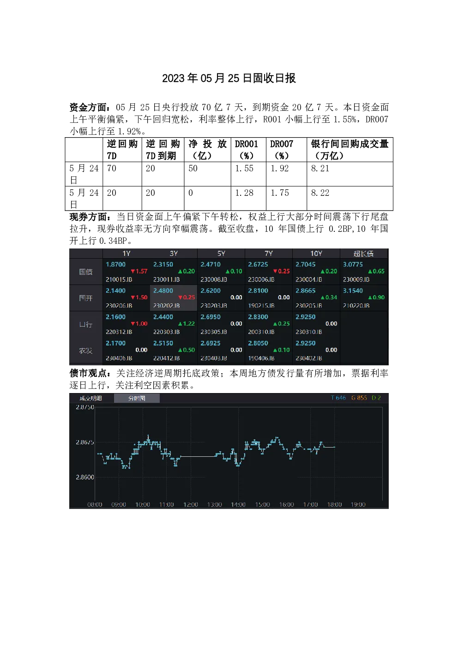Select the 净投放(亿) column header

[208, 150]
